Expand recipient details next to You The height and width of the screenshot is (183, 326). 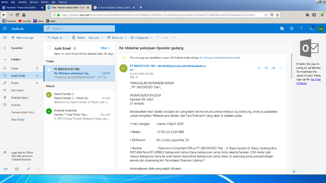pos(137,77)
